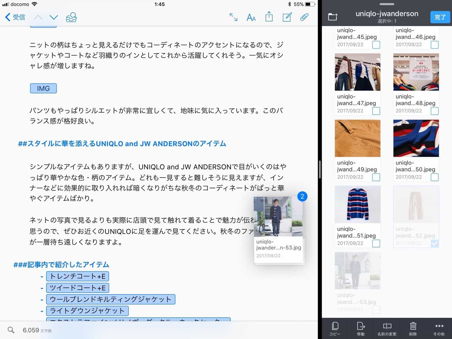Viewport: 452px width, 339px height.
Task: Grab the split view divider handle
Action: [x=320, y=170]
